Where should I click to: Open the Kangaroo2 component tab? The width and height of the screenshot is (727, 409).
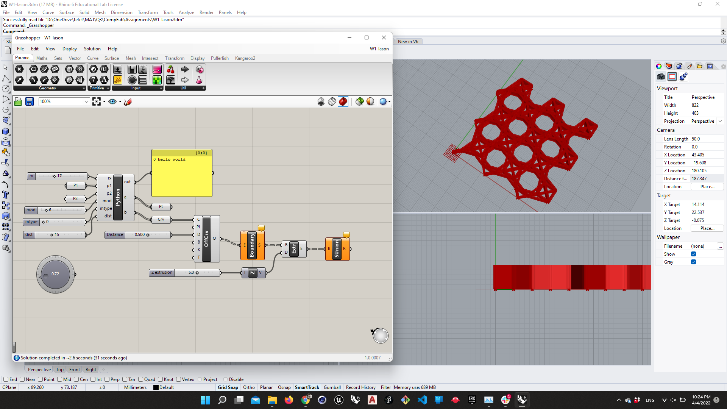[245, 58]
